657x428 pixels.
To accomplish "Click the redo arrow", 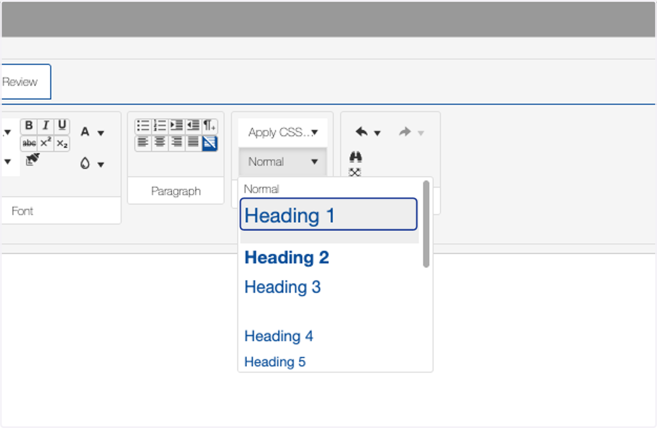I will 405,132.
